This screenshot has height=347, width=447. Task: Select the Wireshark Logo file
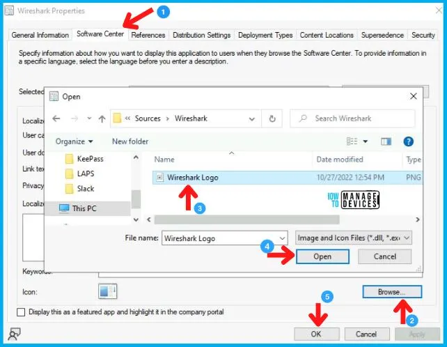point(288,178)
